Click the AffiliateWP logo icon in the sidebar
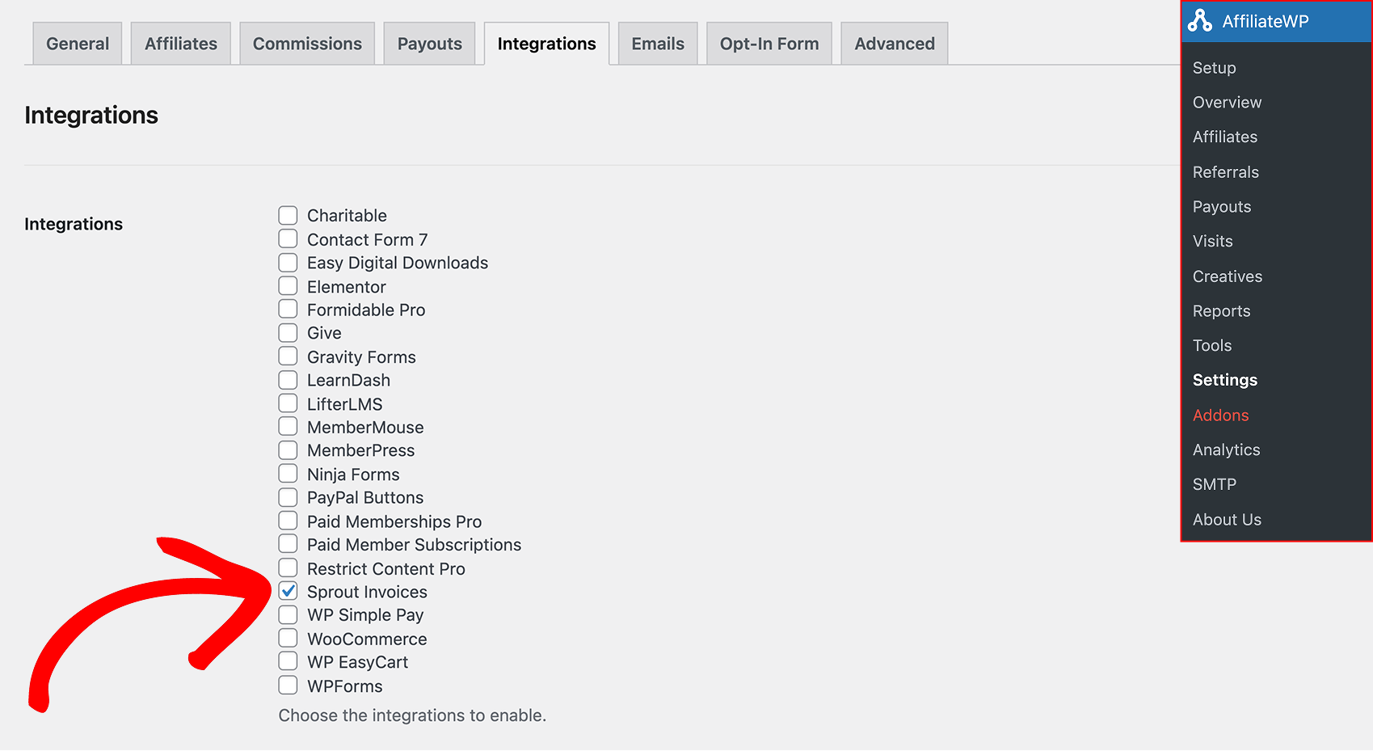1373x751 pixels. point(1201,21)
